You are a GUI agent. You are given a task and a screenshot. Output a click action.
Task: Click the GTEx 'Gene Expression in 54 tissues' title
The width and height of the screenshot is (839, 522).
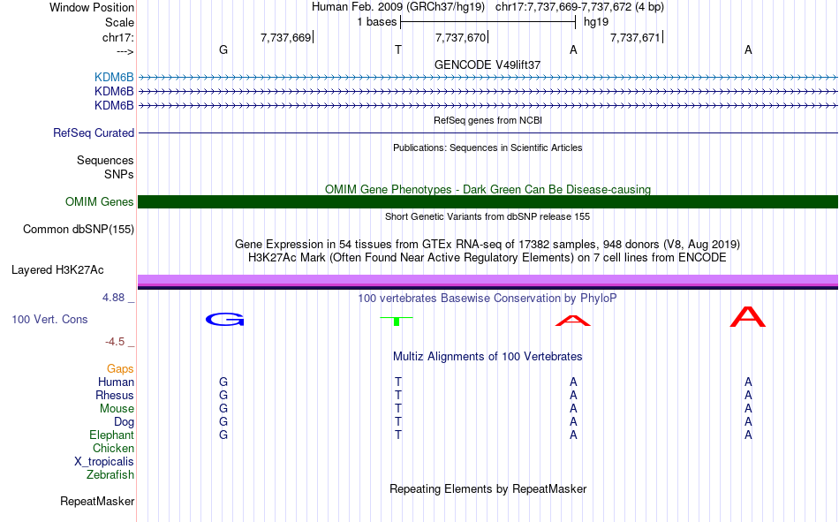tap(488, 244)
